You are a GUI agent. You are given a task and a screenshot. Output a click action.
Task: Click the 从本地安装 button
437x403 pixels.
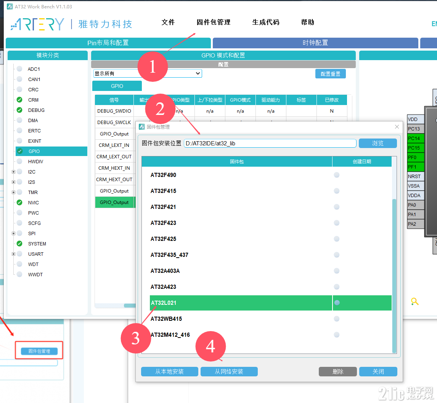169,371
